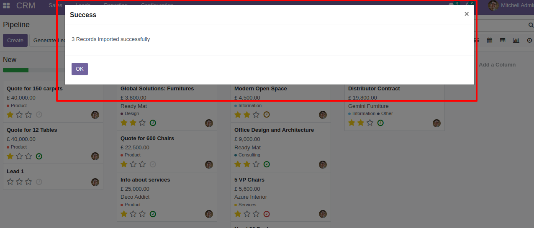Click £ 19,800.00 amount
Viewport: 534px width, 228px height.
coord(362,98)
